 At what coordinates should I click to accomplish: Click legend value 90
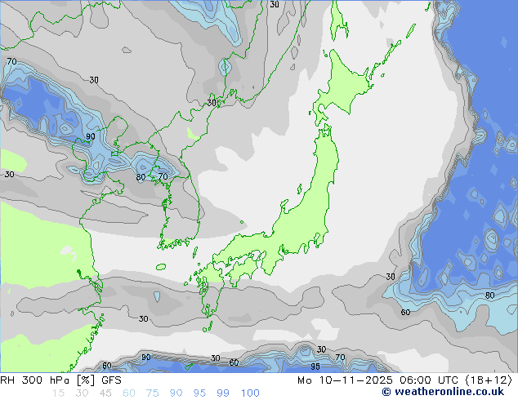[176, 393]
